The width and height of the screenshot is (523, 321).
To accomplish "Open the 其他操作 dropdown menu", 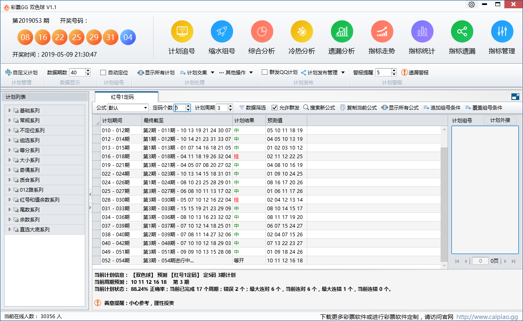I will (236, 73).
